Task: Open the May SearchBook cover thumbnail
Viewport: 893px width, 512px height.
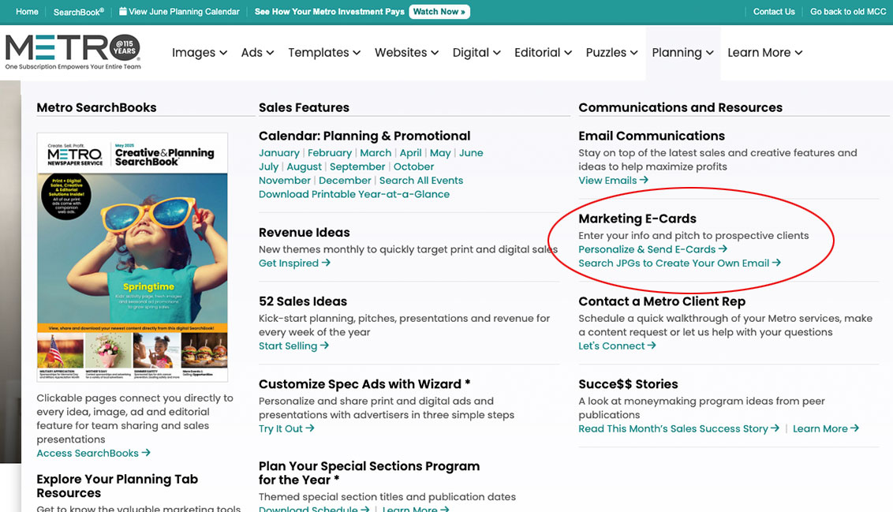Action: pyautogui.click(x=132, y=258)
